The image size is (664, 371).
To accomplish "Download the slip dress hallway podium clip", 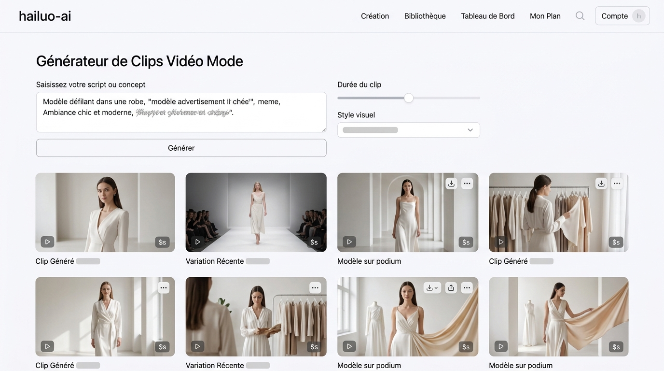I will point(451,184).
